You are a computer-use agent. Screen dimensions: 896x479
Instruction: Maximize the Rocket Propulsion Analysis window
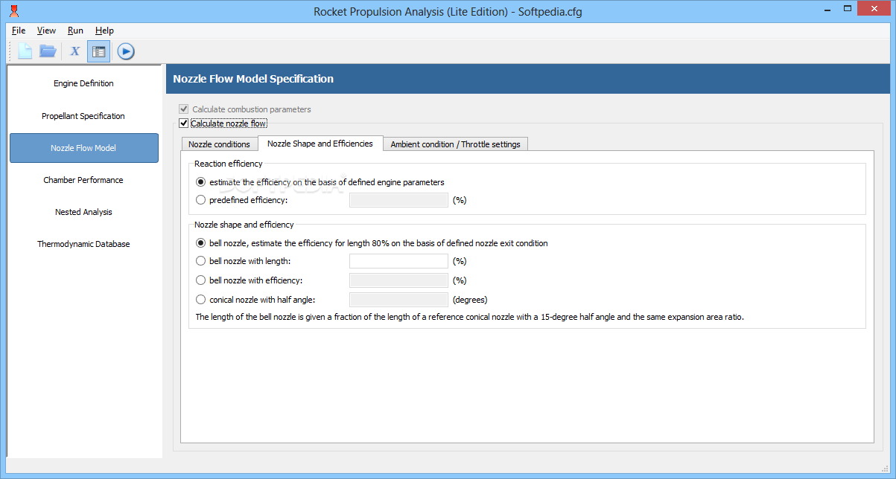pyautogui.click(x=848, y=10)
